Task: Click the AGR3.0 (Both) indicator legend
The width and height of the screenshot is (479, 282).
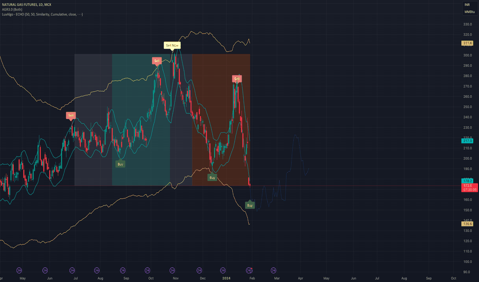Action: [12, 9]
